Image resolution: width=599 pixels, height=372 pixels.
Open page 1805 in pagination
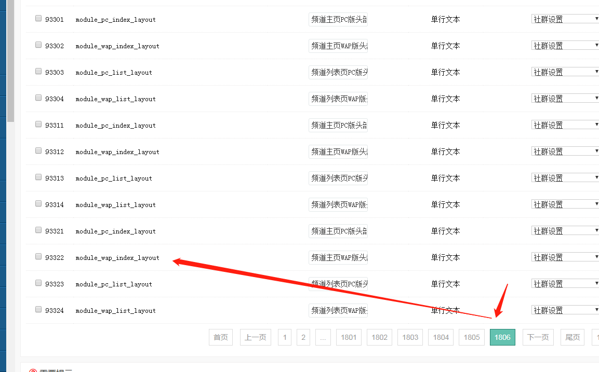pyautogui.click(x=472, y=337)
